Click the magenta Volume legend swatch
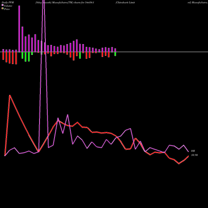This screenshot has width=208, height=208. [2, 5]
